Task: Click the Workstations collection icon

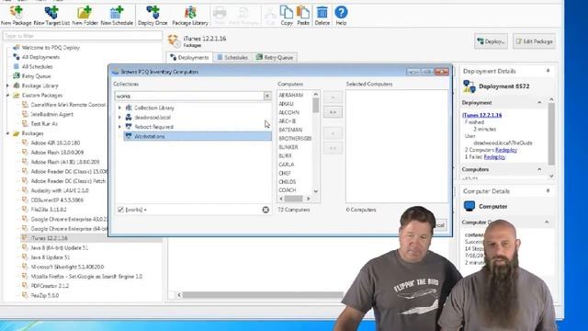Action: pyautogui.click(x=129, y=136)
